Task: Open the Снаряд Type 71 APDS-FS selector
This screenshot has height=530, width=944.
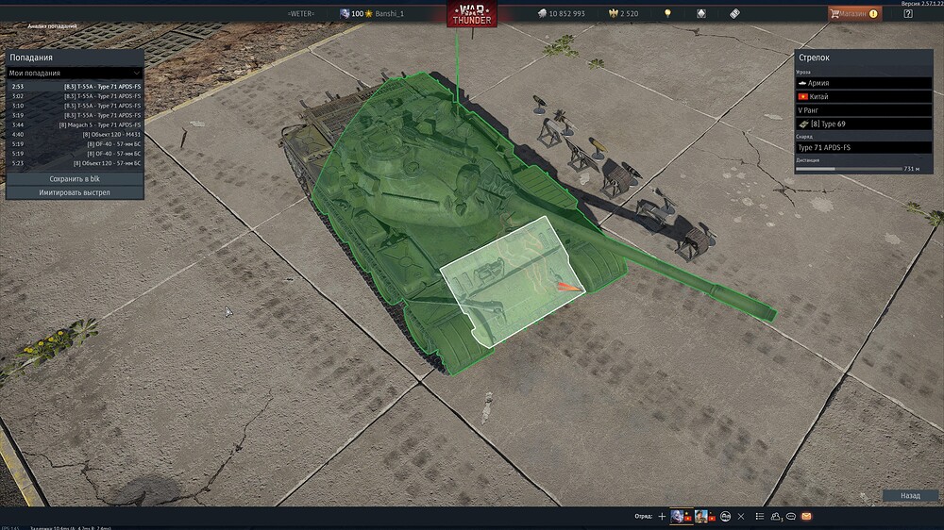Action: point(864,147)
